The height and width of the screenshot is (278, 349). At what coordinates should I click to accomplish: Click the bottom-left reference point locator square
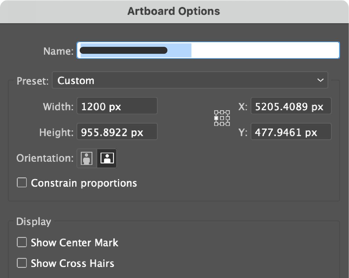pos(216,124)
